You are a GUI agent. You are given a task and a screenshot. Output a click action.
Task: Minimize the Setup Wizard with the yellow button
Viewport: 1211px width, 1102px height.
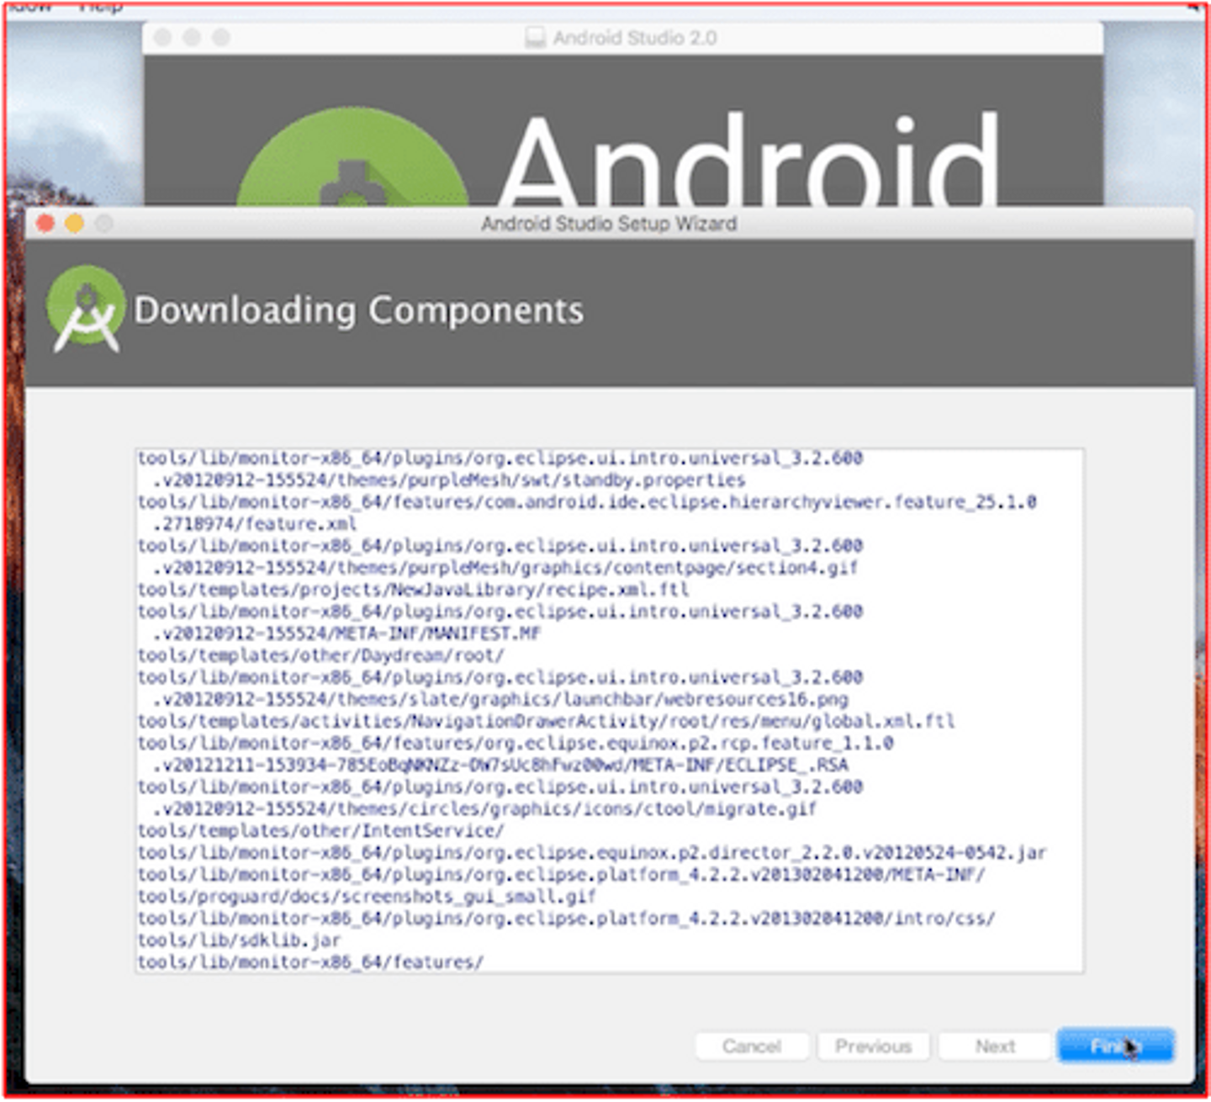coord(75,223)
